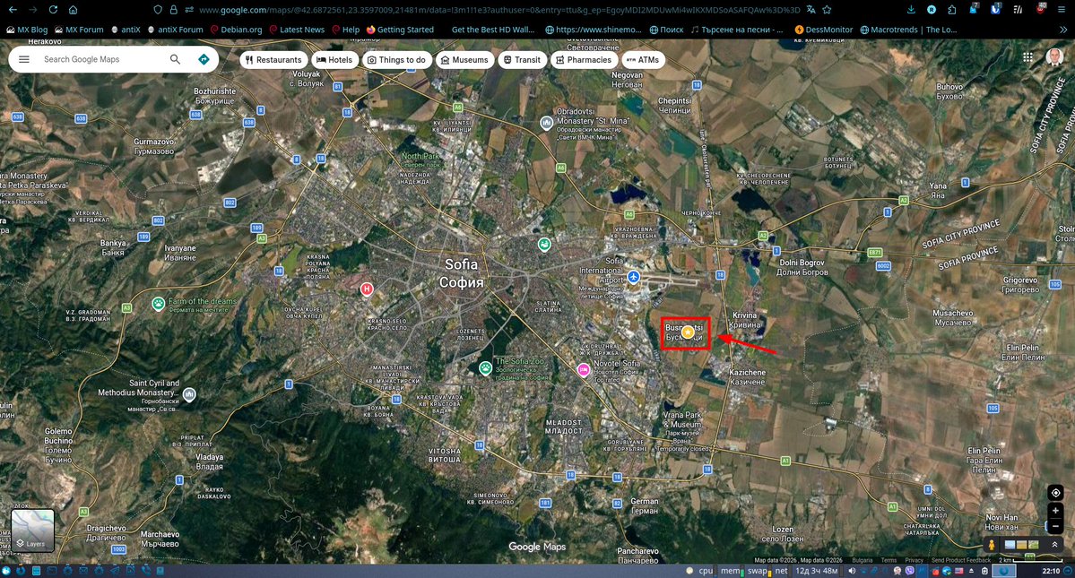
Task: Open the Google apps grid
Action: [1027, 57]
